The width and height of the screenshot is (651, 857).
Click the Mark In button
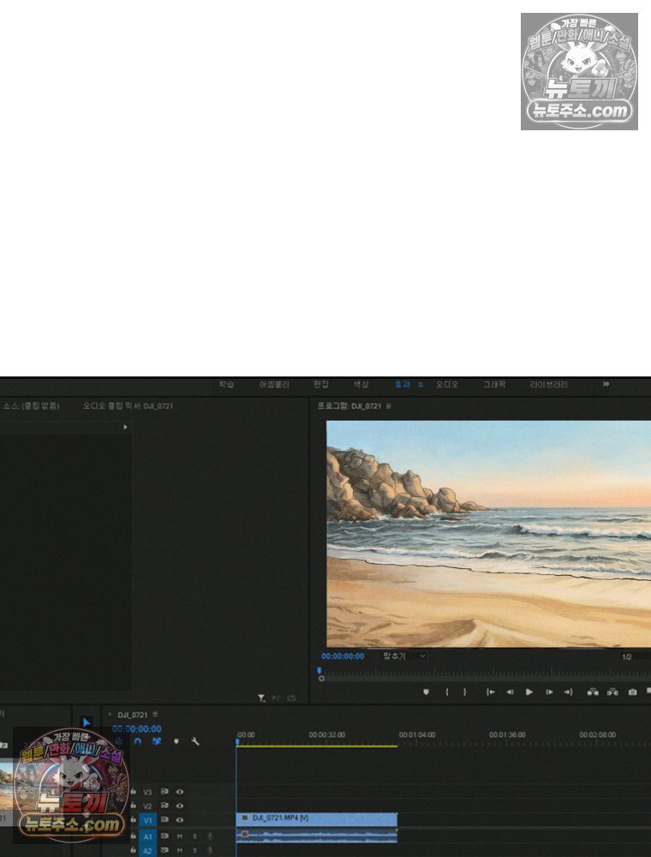pyautogui.click(x=447, y=692)
